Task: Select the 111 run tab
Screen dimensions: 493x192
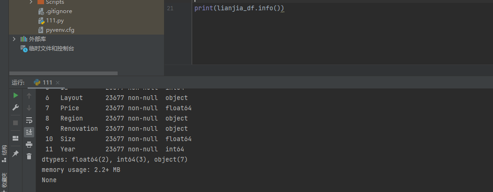Action: (47, 82)
